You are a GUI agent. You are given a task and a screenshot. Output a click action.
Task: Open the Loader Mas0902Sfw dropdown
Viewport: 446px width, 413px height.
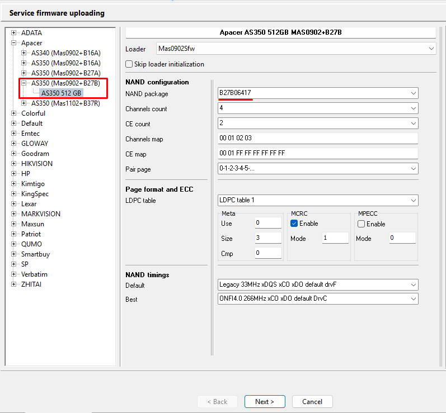296,49
